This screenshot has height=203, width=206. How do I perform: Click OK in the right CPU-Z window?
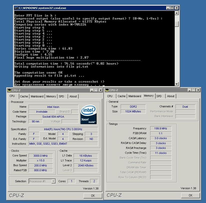pyautogui.click(x=190, y=195)
